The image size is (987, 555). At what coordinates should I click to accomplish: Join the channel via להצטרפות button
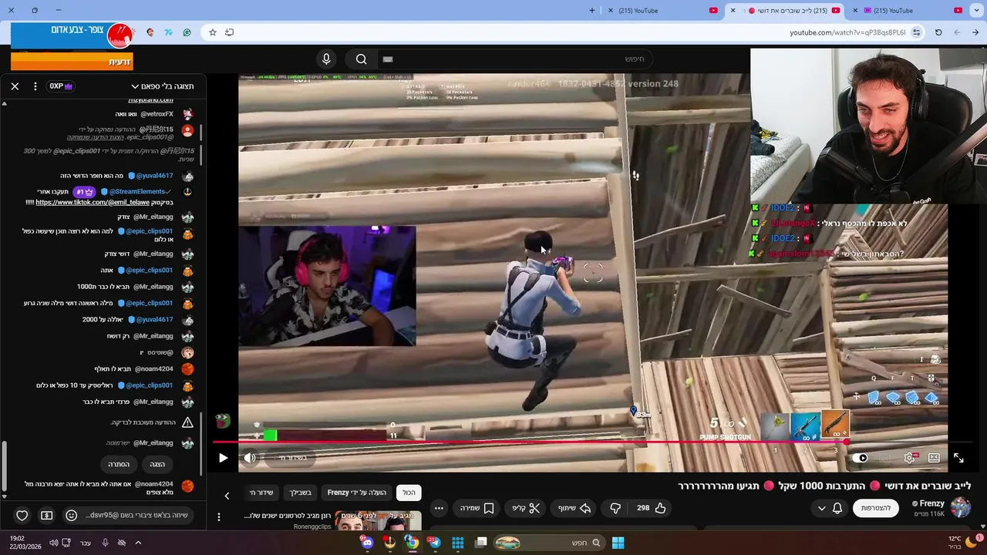876,508
